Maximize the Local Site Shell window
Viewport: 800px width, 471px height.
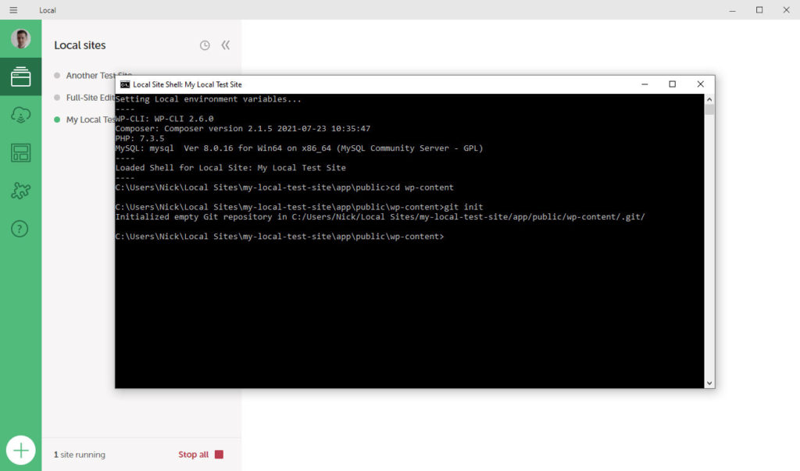[x=673, y=84]
